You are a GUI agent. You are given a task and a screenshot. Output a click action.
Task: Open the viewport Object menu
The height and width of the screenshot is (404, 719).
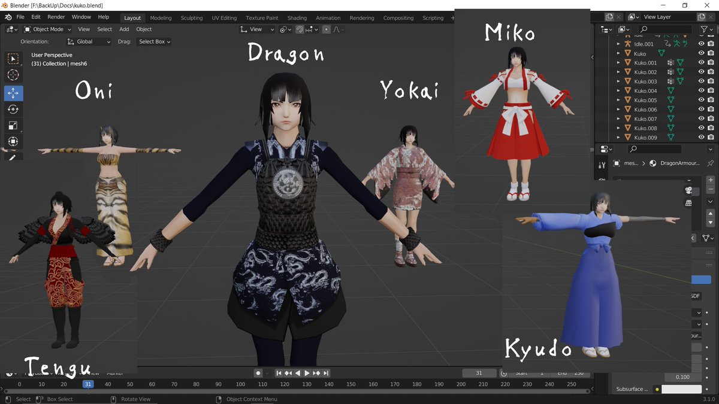144,29
